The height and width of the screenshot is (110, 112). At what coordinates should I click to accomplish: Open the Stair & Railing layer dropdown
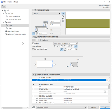click(x=61, y=107)
